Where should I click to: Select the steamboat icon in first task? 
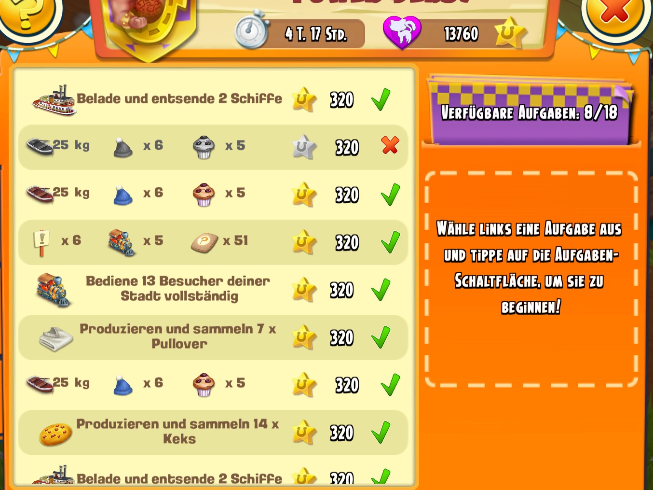coord(54,100)
